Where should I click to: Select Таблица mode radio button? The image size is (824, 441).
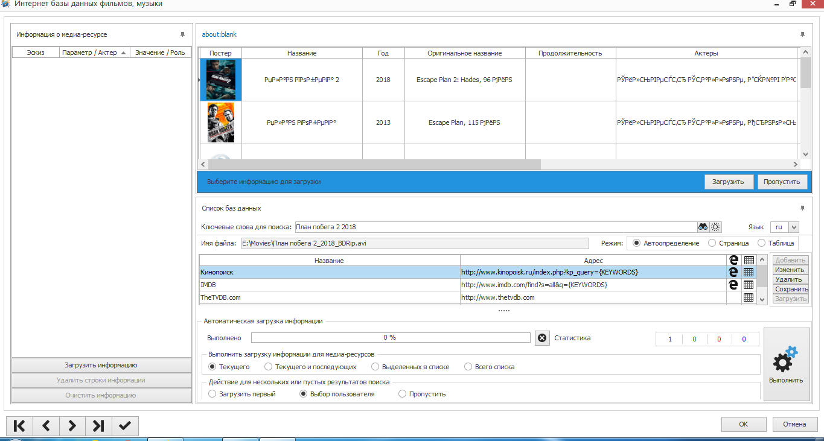761,243
